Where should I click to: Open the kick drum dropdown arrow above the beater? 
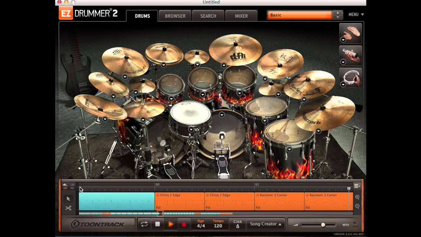pyautogui.click(x=222, y=115)
